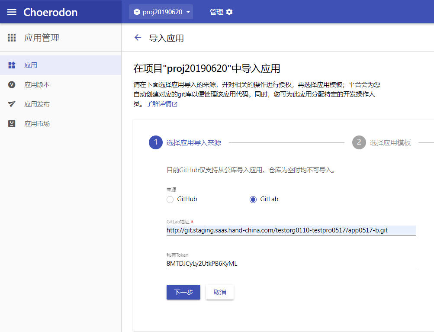Click the gear icon beside 管理
The height and width of the screenshot is (332, 434).
pyautogui.click(x=229, y=12)
